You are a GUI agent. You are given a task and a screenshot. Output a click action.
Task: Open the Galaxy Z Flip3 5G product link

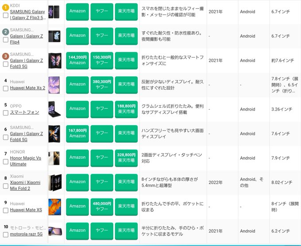pos(27,15)
